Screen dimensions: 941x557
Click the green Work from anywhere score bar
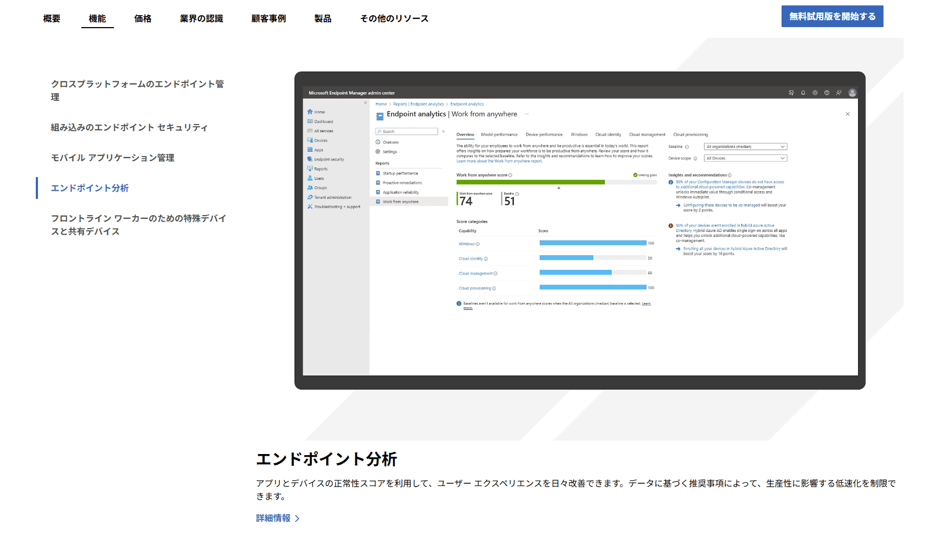pyautogui.click(x=530, y=182)
